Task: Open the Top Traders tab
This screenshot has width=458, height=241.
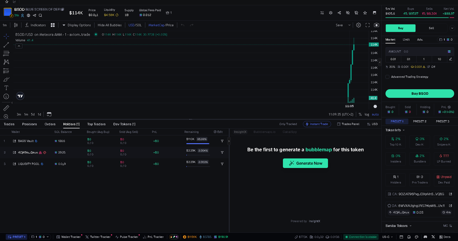Action: [x=96, y=124]
